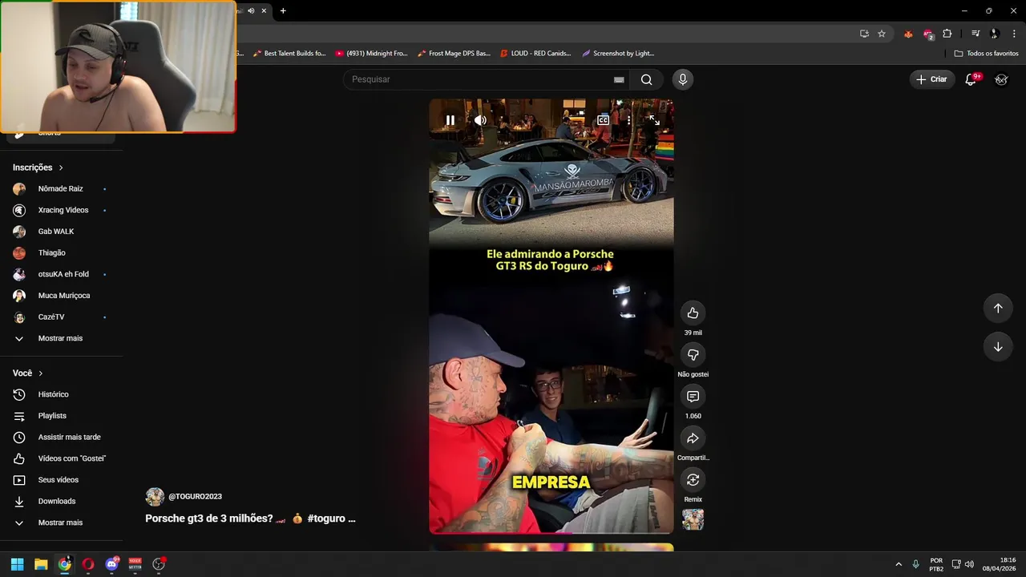Screen dimensions: 1026x577
Task: Start voice search with microphone icon
Action: tap(683, 79)
